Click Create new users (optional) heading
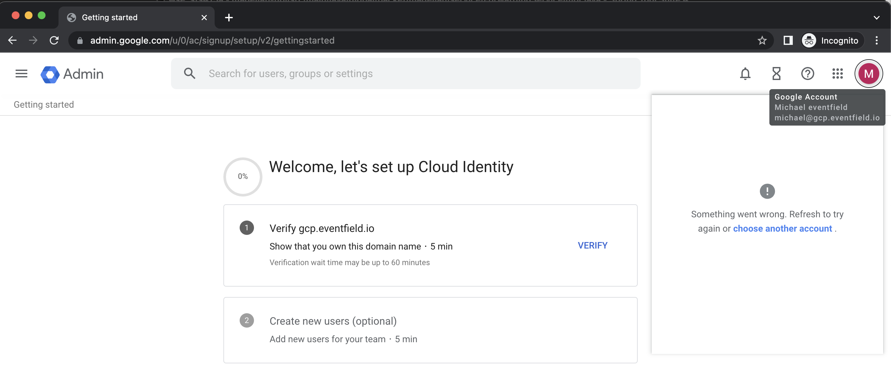This screenshot has width=891, height=378. [x=333, y=321]
